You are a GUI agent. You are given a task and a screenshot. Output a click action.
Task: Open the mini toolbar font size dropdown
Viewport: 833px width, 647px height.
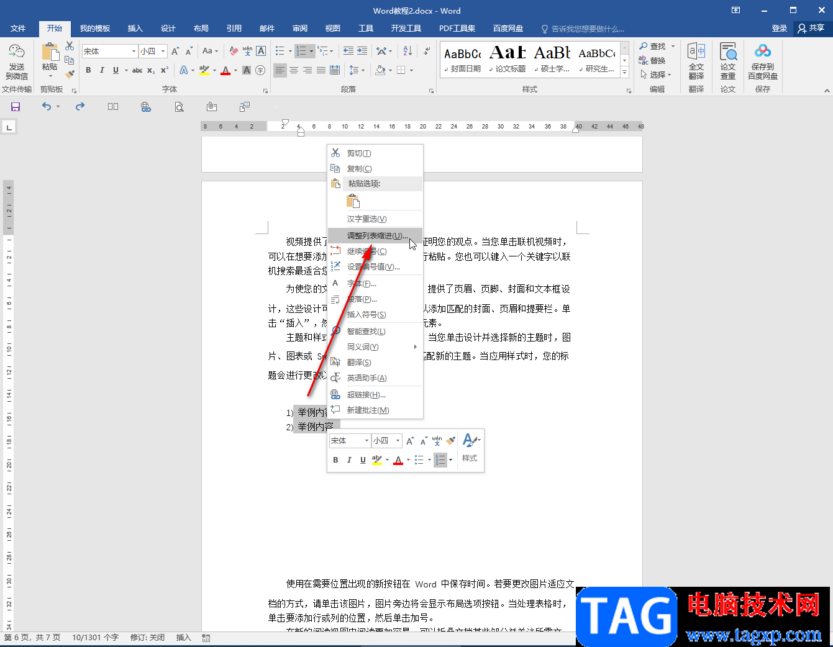tap(398, 441)
